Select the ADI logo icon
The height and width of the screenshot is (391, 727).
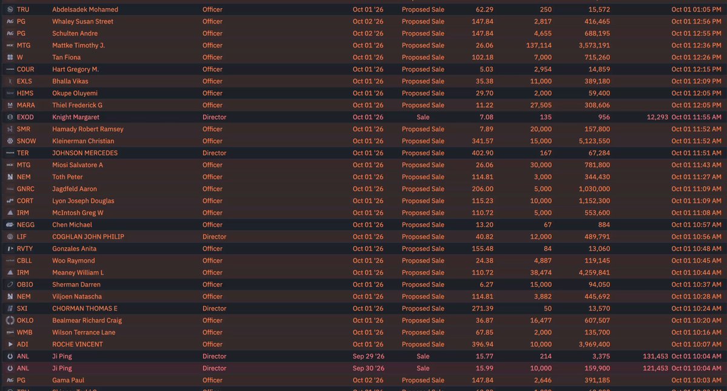(x=10, y=344)
